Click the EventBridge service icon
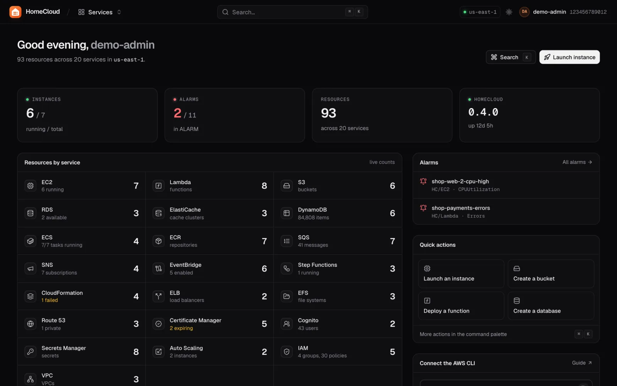The height and width of the screenshot is (386, 617). [158, 268]
